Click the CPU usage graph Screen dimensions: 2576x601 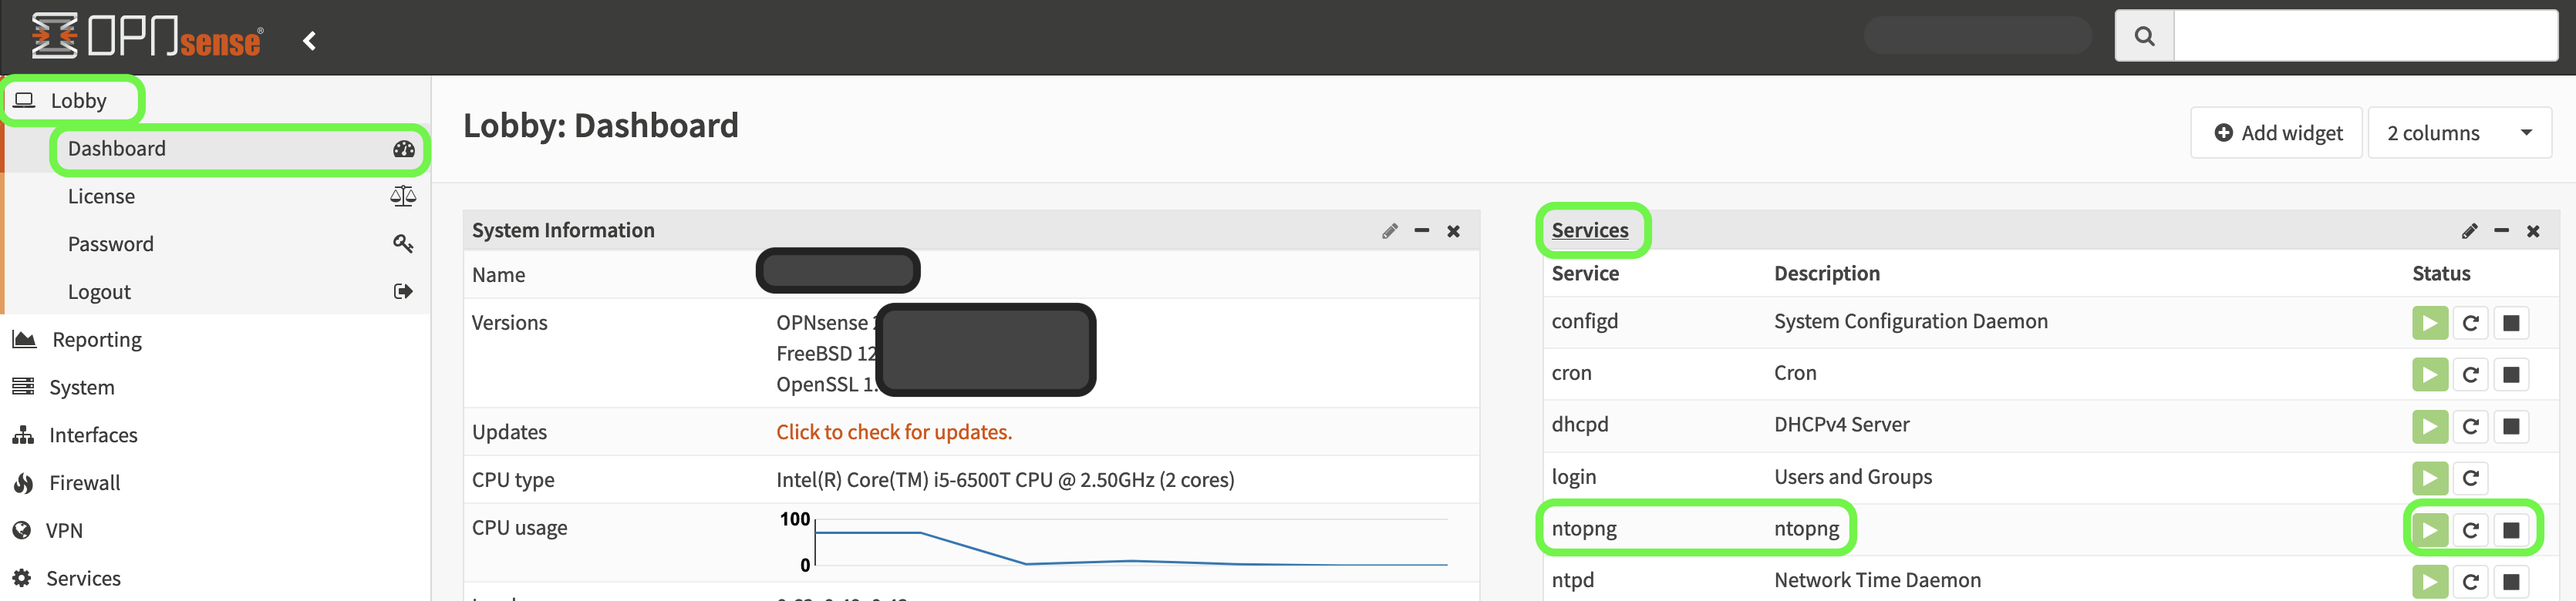coord(1113,543)
